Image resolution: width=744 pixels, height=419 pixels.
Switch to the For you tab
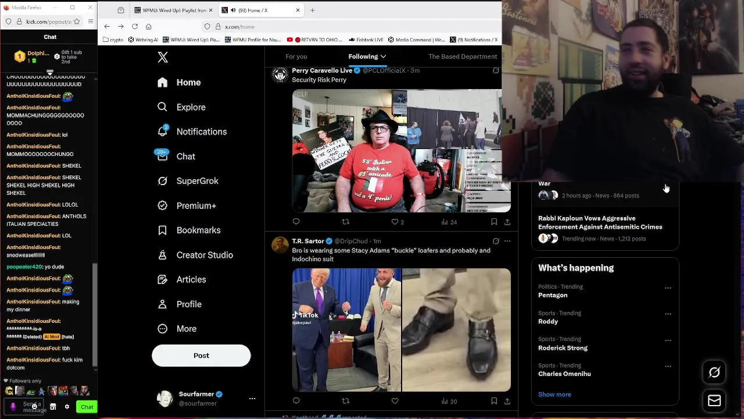[x=296, y=56]
